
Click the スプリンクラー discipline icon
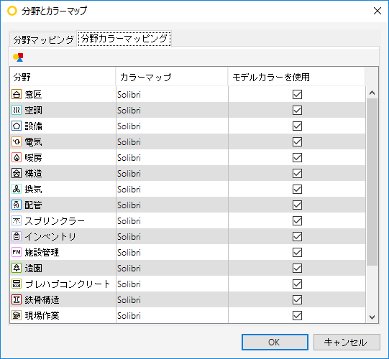coord(17,220)
